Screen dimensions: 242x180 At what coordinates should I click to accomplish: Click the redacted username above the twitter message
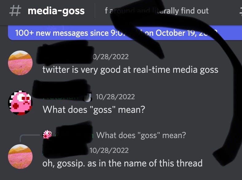(x=64, y=52)
